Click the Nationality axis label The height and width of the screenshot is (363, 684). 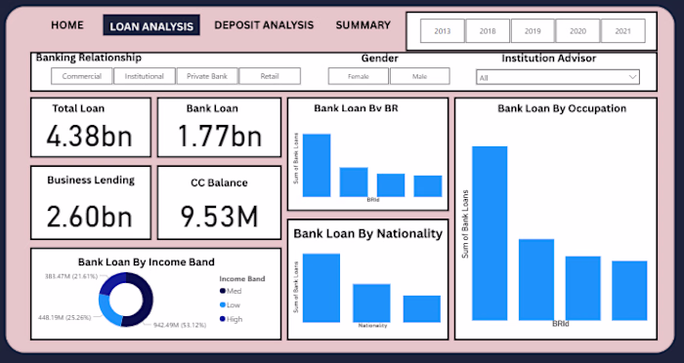coord(372,326)
